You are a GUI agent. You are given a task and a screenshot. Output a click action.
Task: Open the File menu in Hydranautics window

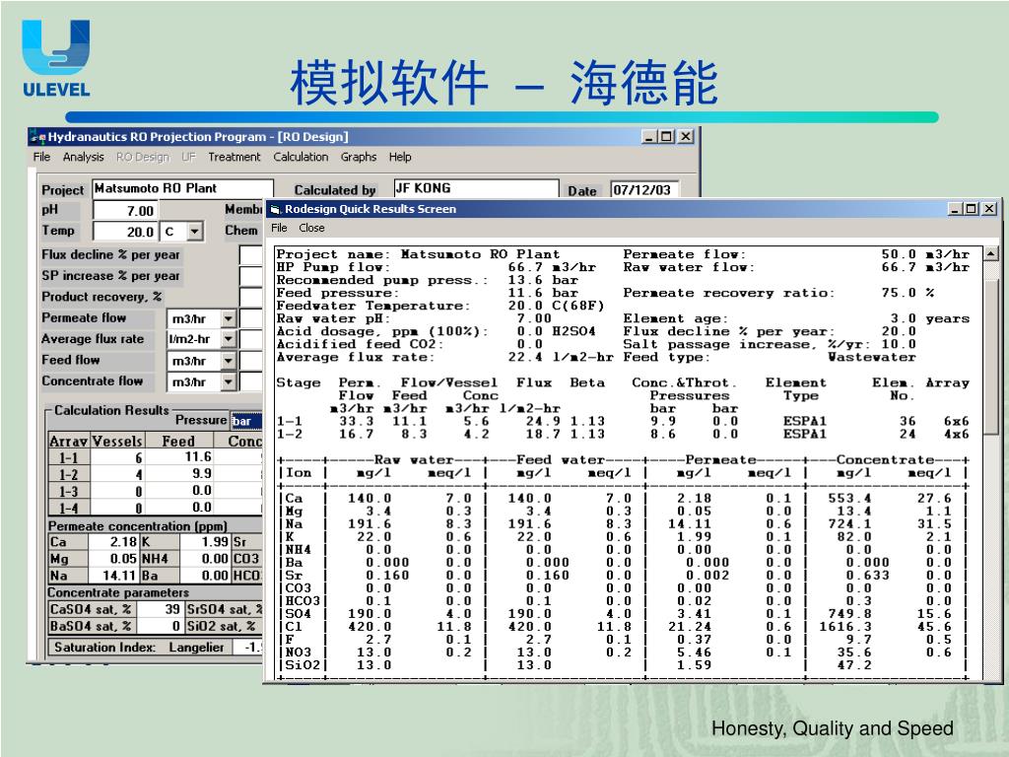pyautogui.click(x=41, y=157)
